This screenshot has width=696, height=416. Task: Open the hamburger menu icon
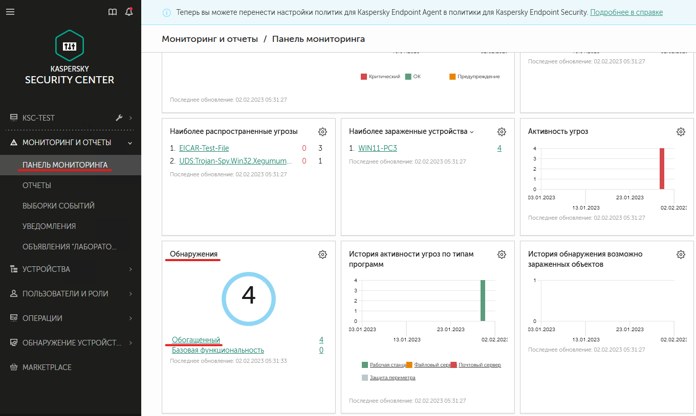tap(10, 12)
